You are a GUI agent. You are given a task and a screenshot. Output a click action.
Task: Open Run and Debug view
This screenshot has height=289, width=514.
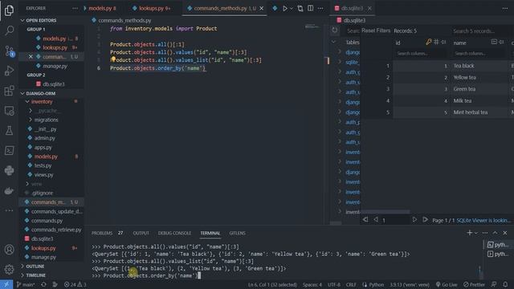9,71
